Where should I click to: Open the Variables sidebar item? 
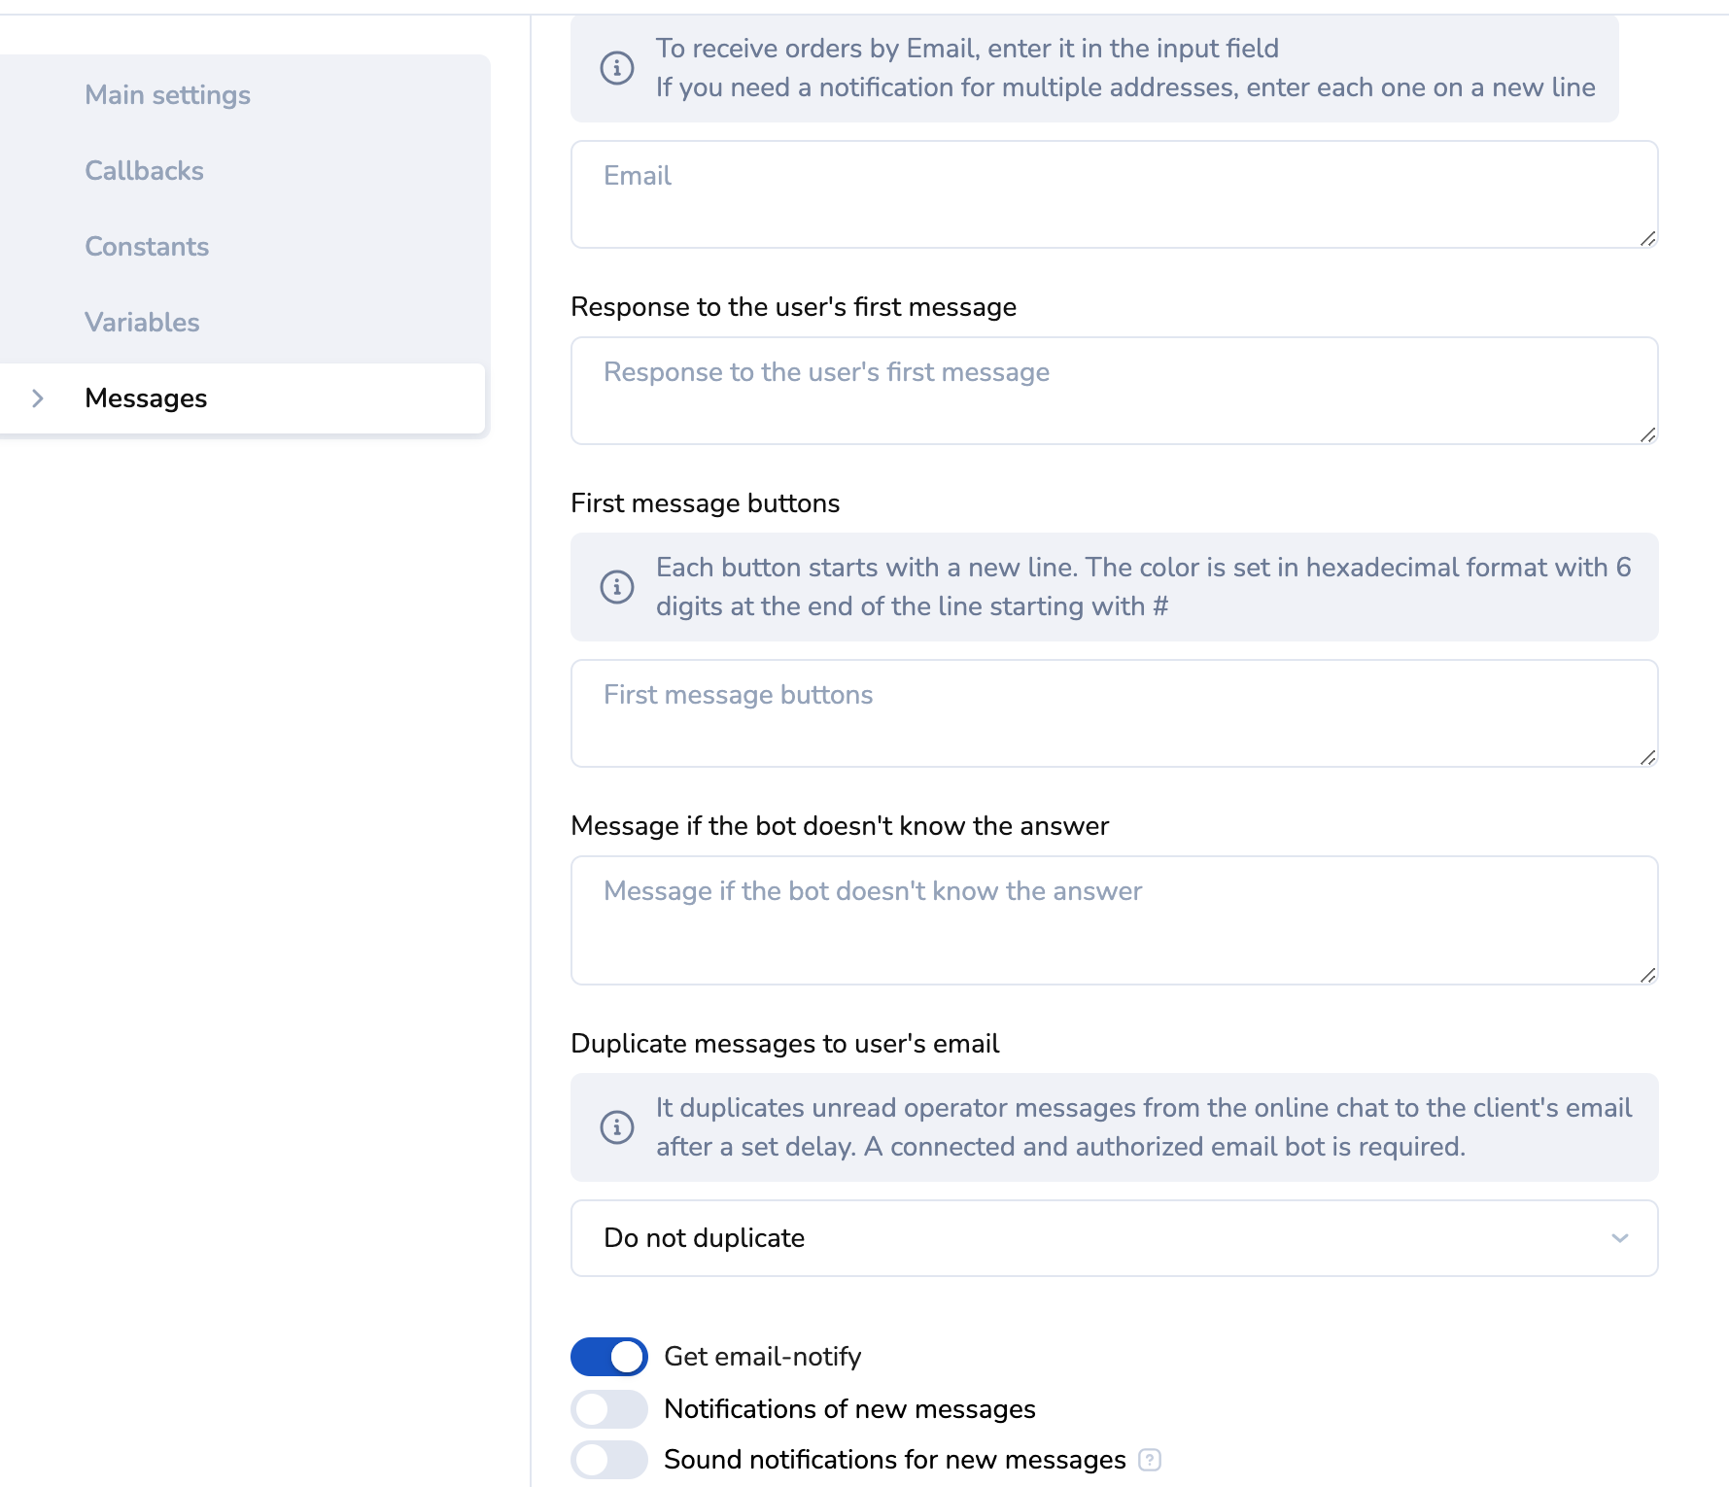click(x=142, y=323)
